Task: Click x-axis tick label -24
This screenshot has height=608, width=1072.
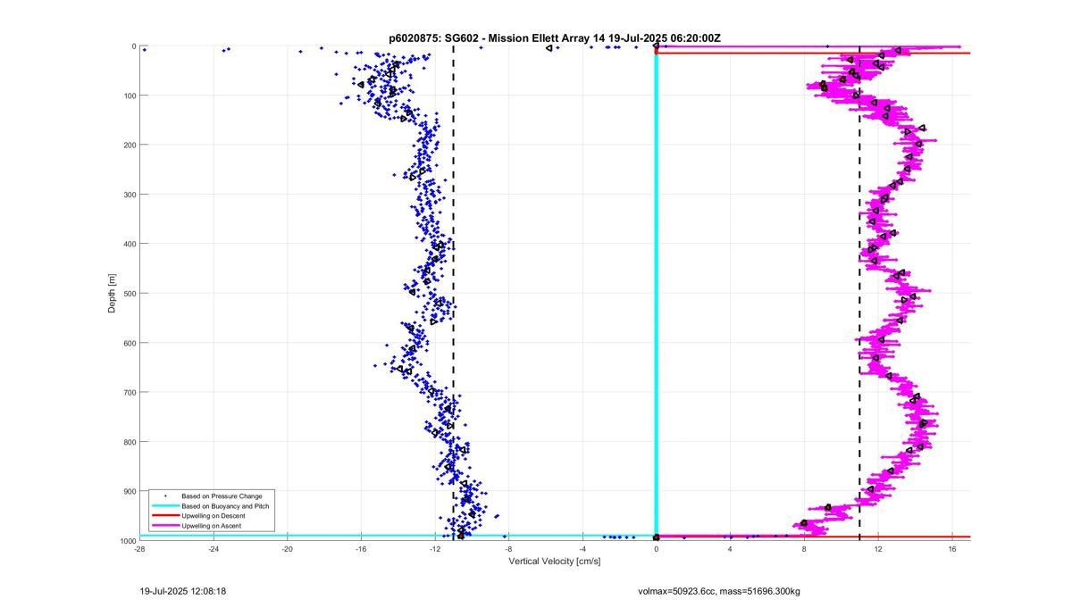Action: tap(214, 549)
